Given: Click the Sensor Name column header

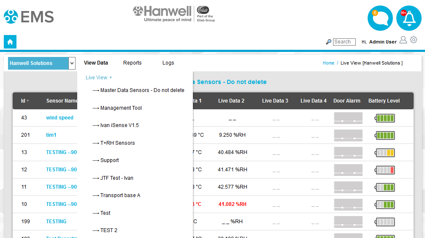Looking at the screenshot, I should 62,101.
